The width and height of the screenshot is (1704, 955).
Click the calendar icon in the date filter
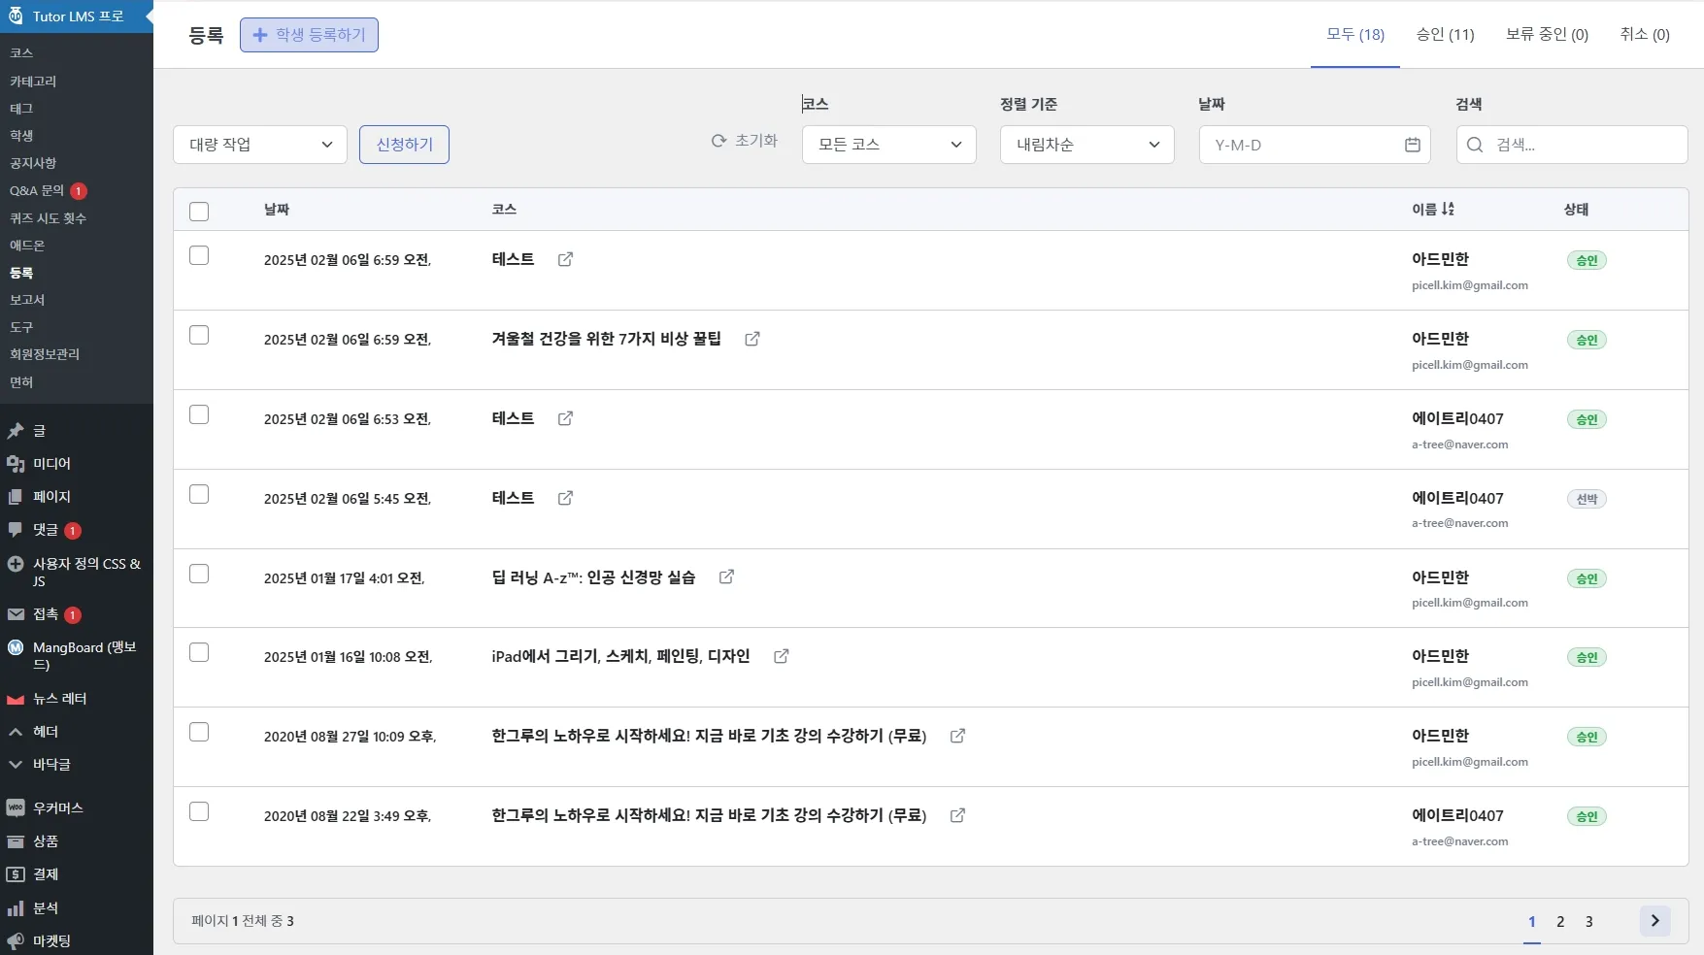[x=1412, y=145]
